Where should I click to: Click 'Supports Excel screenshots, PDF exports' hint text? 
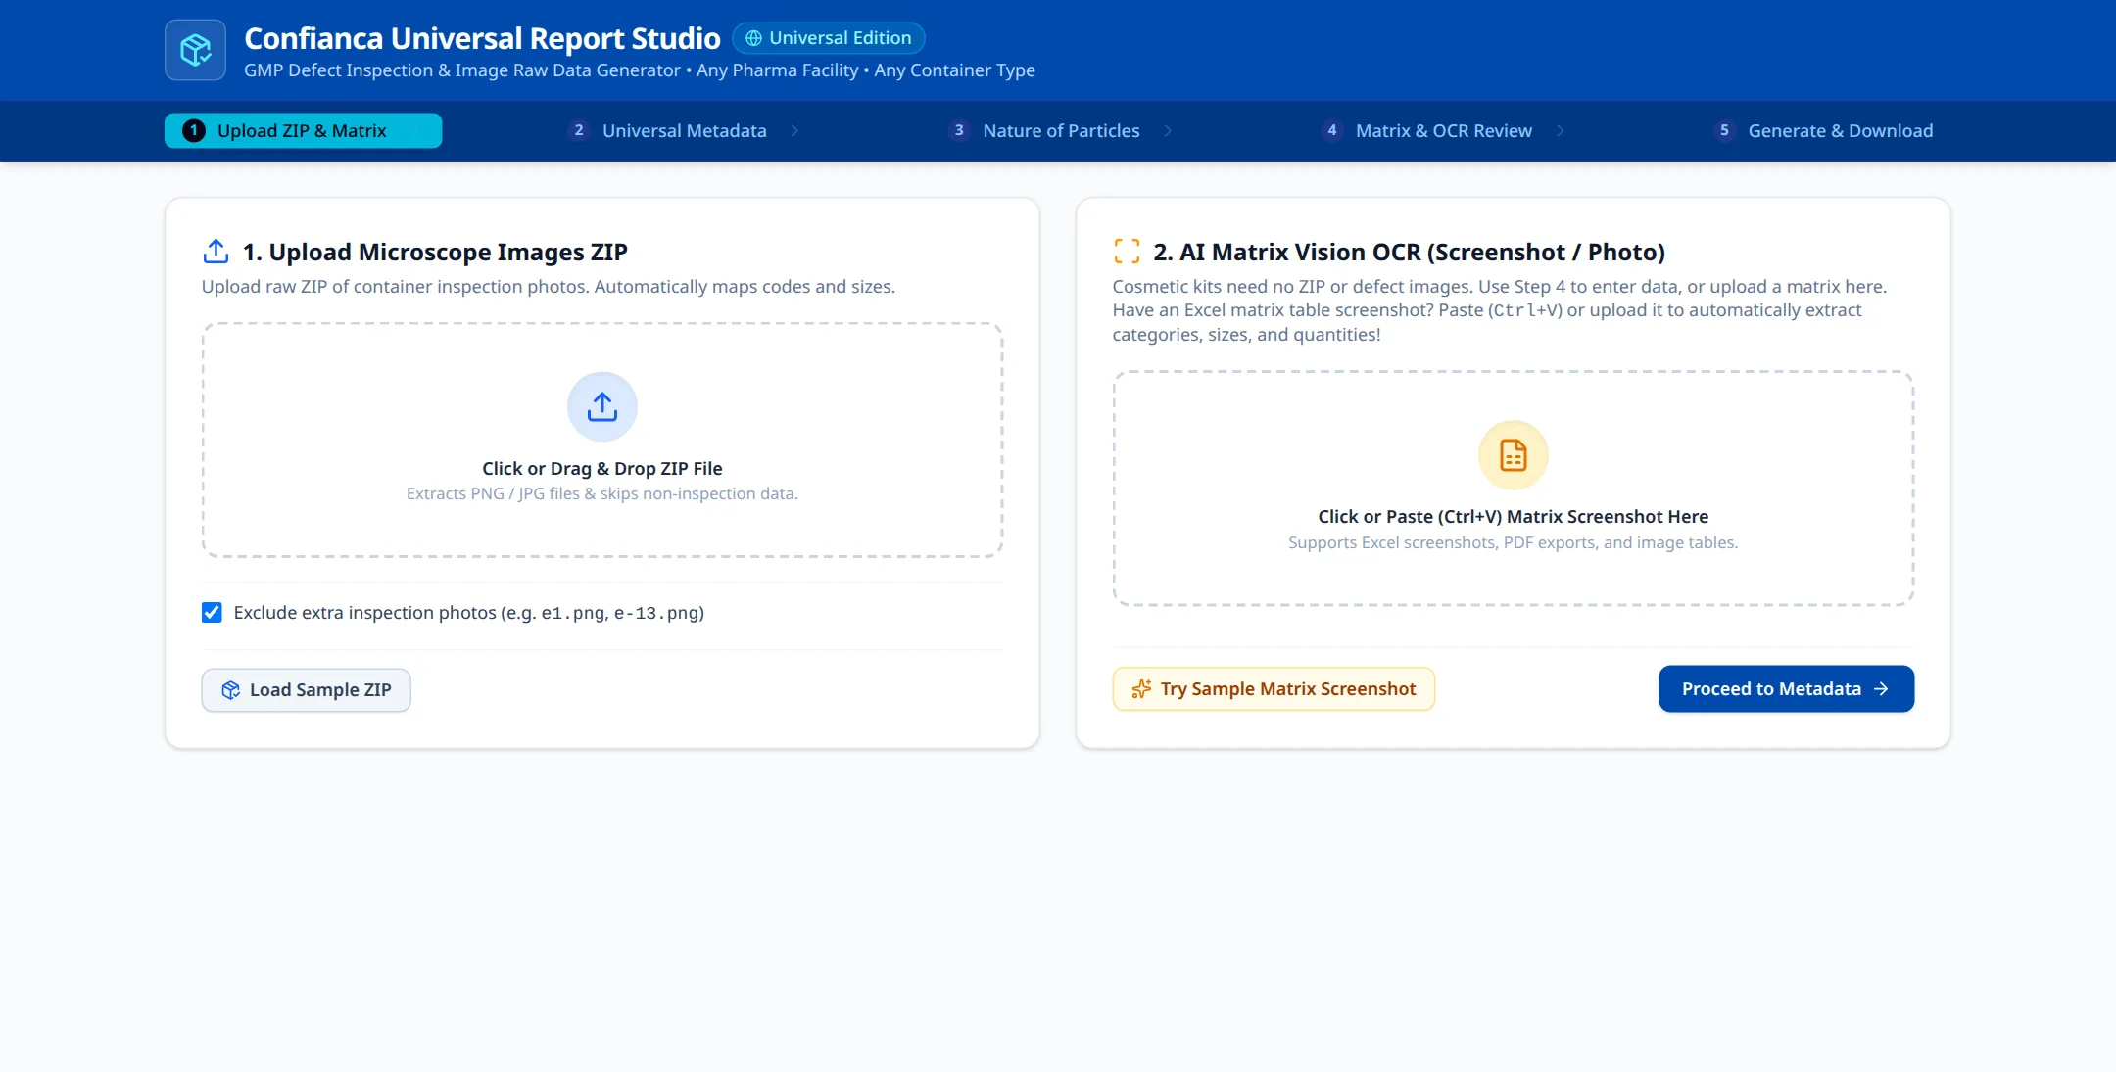(x=1513, y=543)
